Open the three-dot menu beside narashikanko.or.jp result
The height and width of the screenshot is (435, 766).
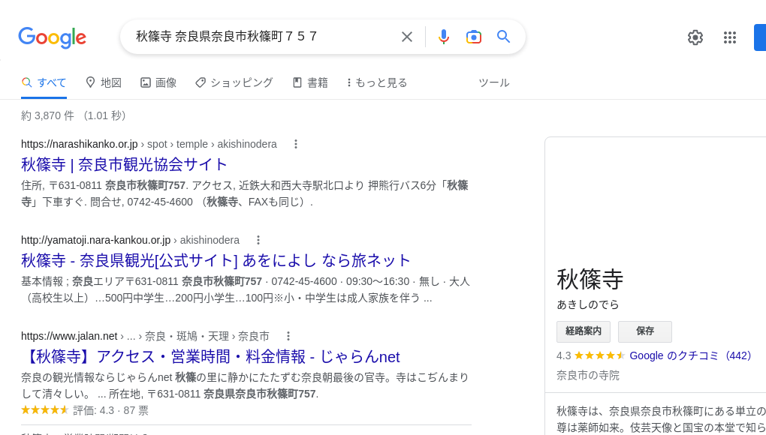[x=295, y=144]
